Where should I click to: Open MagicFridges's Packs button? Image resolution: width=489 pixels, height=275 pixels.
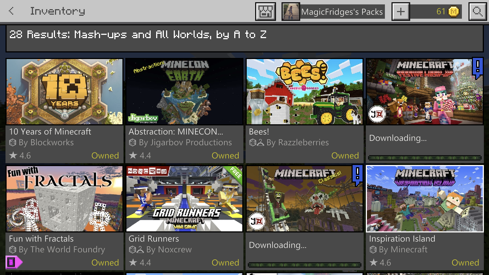[333, 12]
